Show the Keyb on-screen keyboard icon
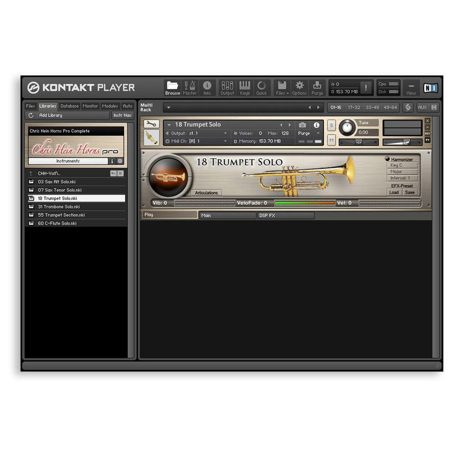The width and height of the screenshot is (454, 454). point(245,87)
